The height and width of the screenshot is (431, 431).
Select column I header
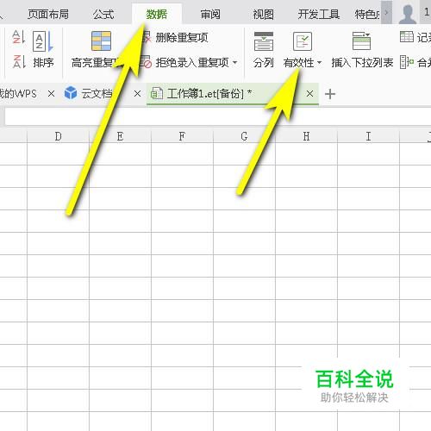(368, 136)
